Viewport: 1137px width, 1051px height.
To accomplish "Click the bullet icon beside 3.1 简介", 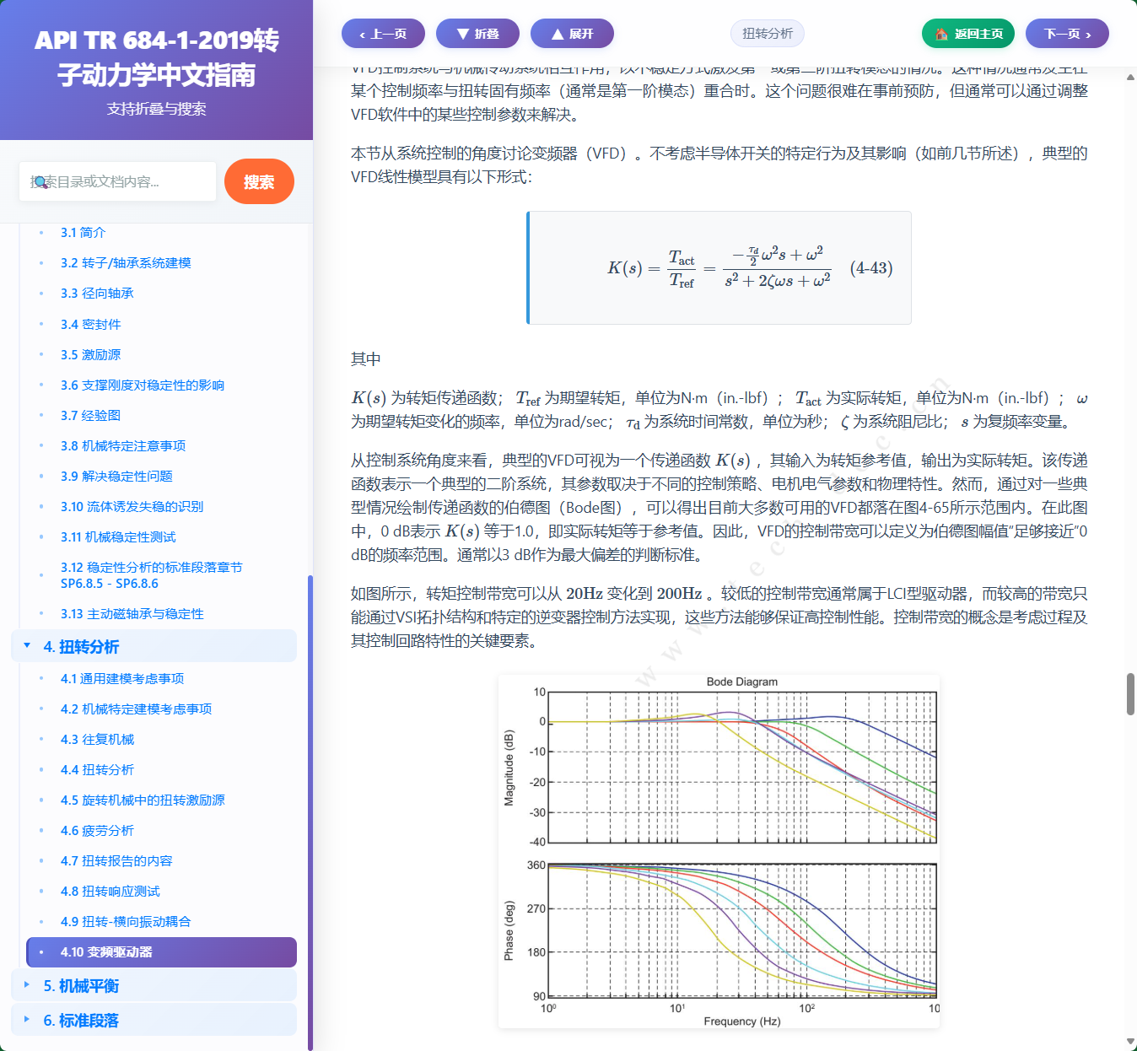I will click(x=40, y=232).
